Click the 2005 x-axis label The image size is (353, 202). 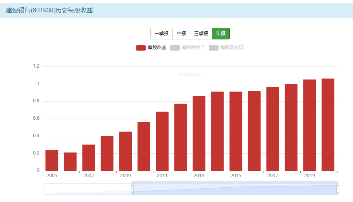52,176
